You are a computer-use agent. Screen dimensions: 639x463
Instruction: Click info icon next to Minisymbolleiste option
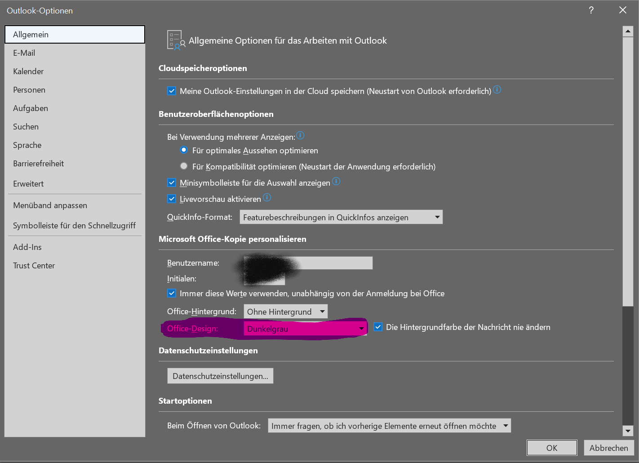(x=336, y=181)
